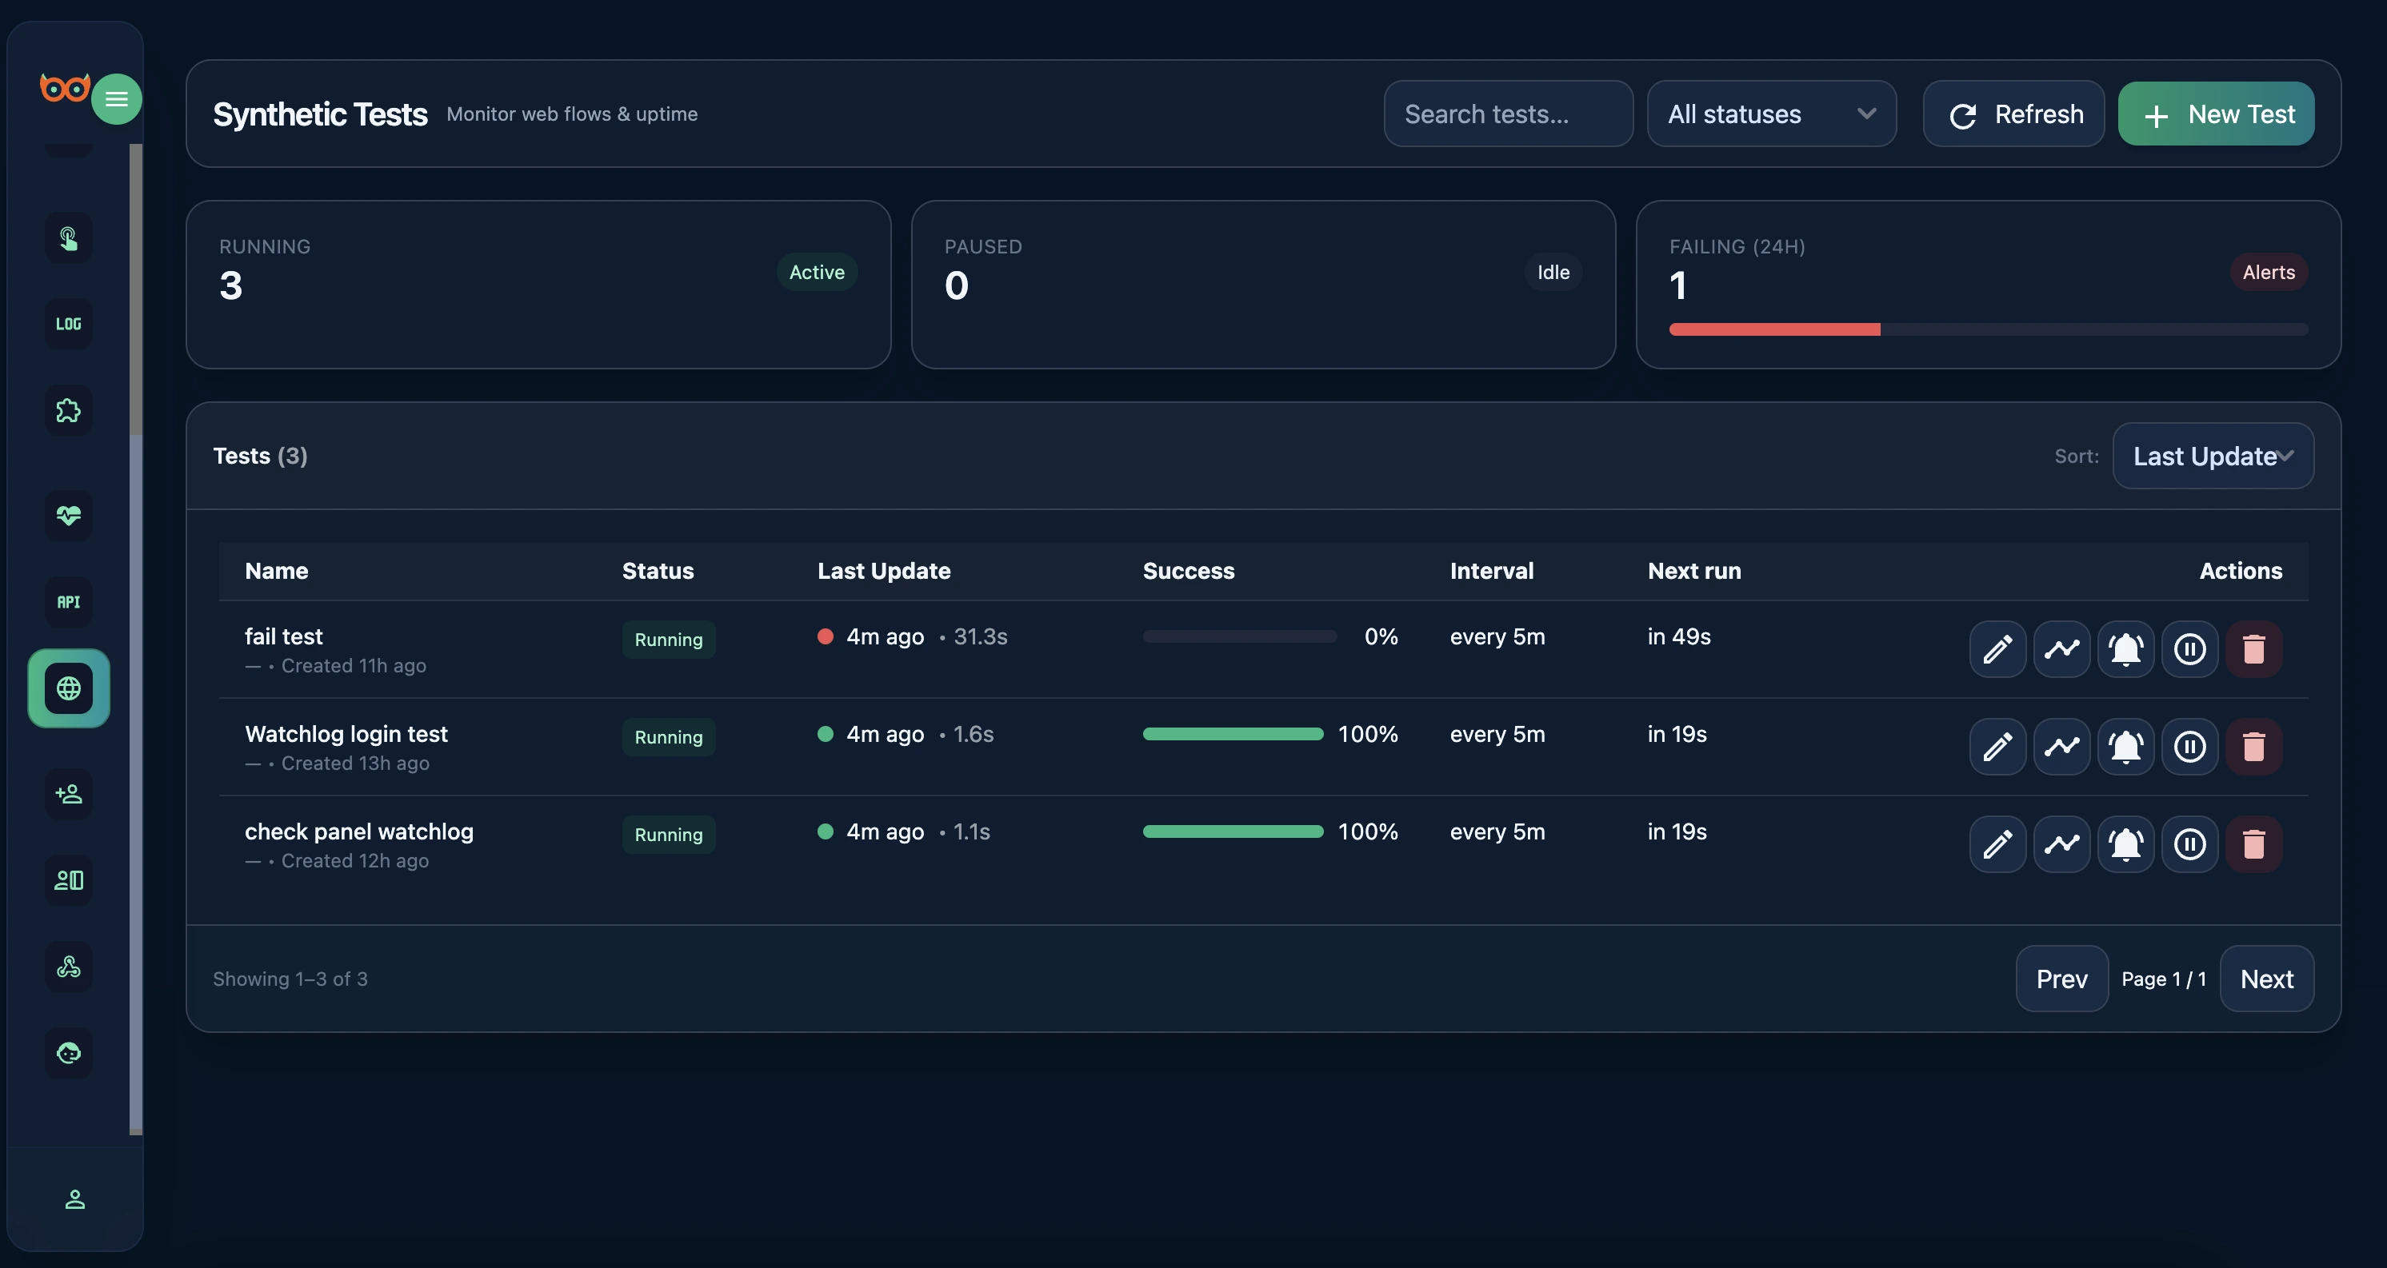Select the globe synthetic tests sidebar icon
The width and height of the screenshot is (2387, 1268).
pyautogui.click(x=69, y=688)
